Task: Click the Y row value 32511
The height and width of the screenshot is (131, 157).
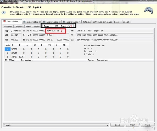Action: click(14, 53)
